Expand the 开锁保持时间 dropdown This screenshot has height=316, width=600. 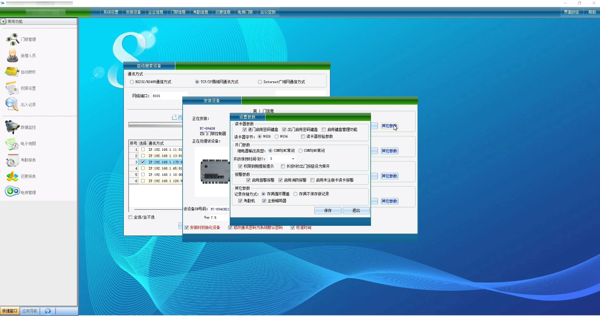tap(293, 159)
